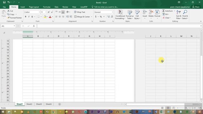Click Increase Decimal icon
This screenshot has height=114, width=203.
tap(108, 17)
